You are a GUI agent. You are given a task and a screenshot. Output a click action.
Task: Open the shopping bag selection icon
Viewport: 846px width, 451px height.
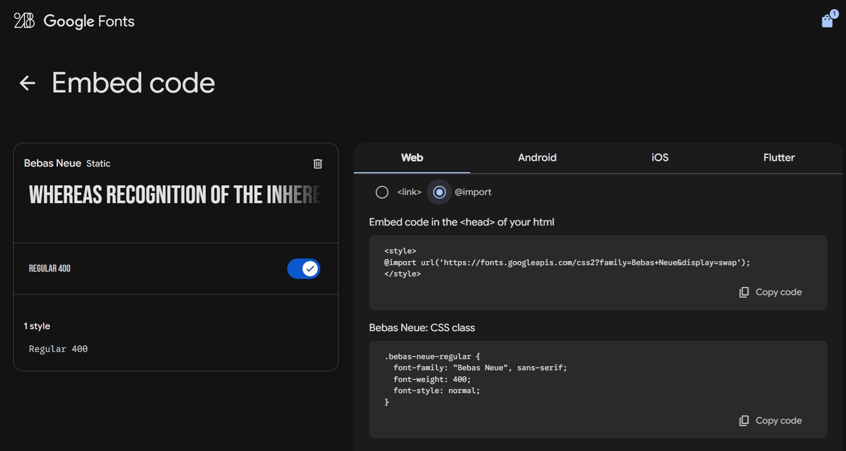click(x=827, y=21)
